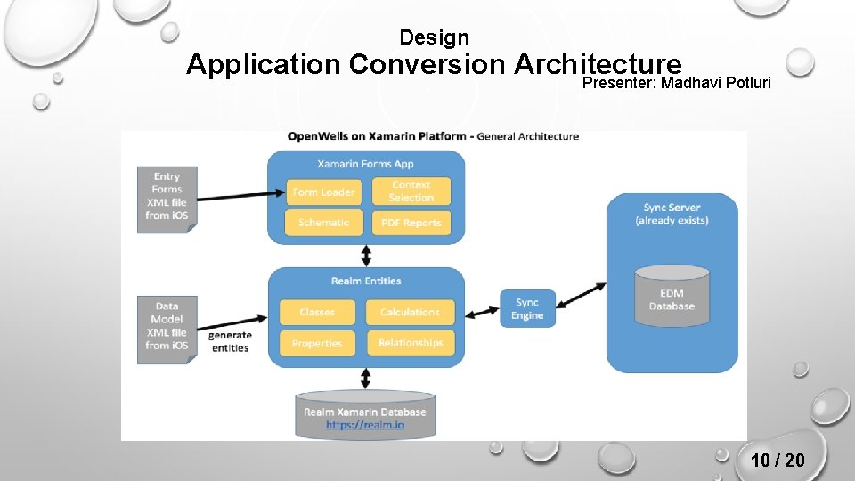Viewport: 855px width, 481px height.
Task: Select the Classes block
Action: coord(317,312)
